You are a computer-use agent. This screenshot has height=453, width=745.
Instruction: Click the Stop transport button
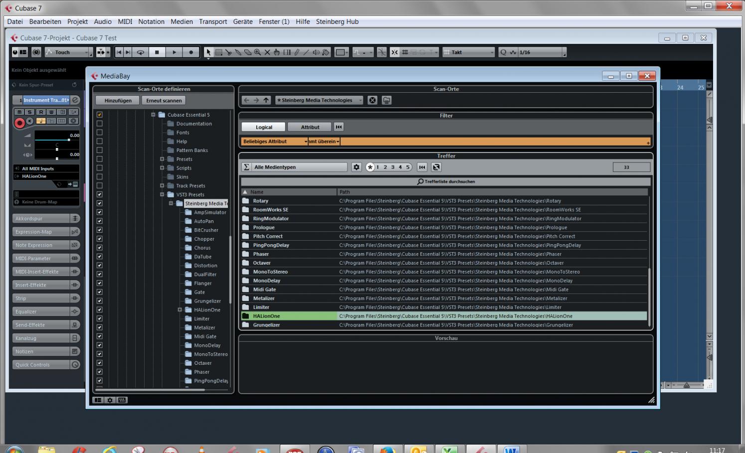[x=157, y=52]
